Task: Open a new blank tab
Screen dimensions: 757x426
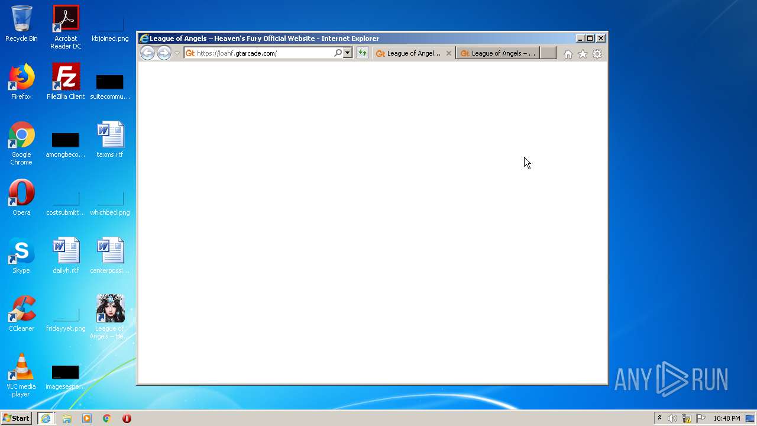Action: point(548,53)
